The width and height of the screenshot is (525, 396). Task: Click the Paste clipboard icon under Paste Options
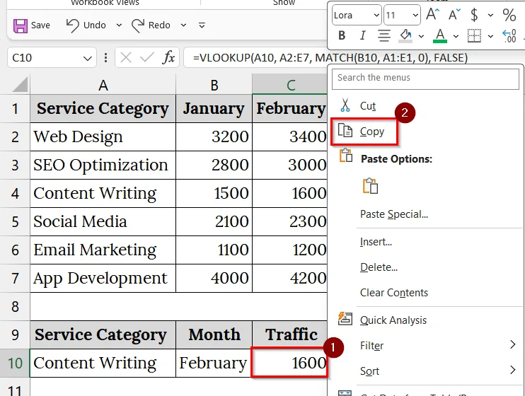[370, 186]
